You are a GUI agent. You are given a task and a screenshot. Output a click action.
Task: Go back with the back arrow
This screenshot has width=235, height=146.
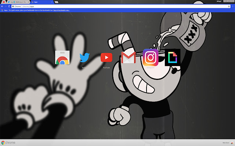pos(2,7)
